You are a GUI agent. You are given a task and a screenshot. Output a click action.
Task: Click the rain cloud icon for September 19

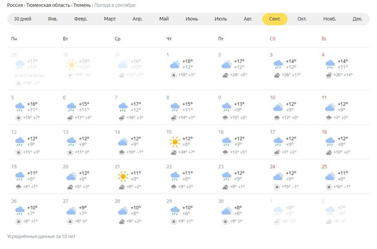[19, 176]
